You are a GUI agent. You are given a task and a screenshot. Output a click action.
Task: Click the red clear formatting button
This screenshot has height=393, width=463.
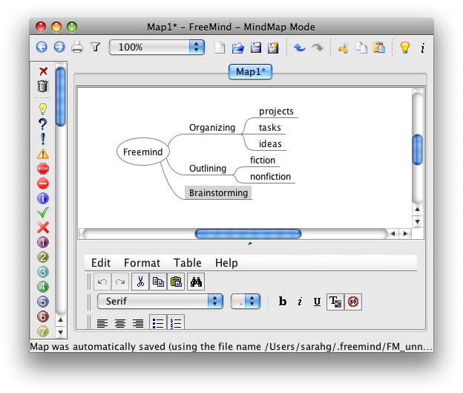tap(353, 302)
